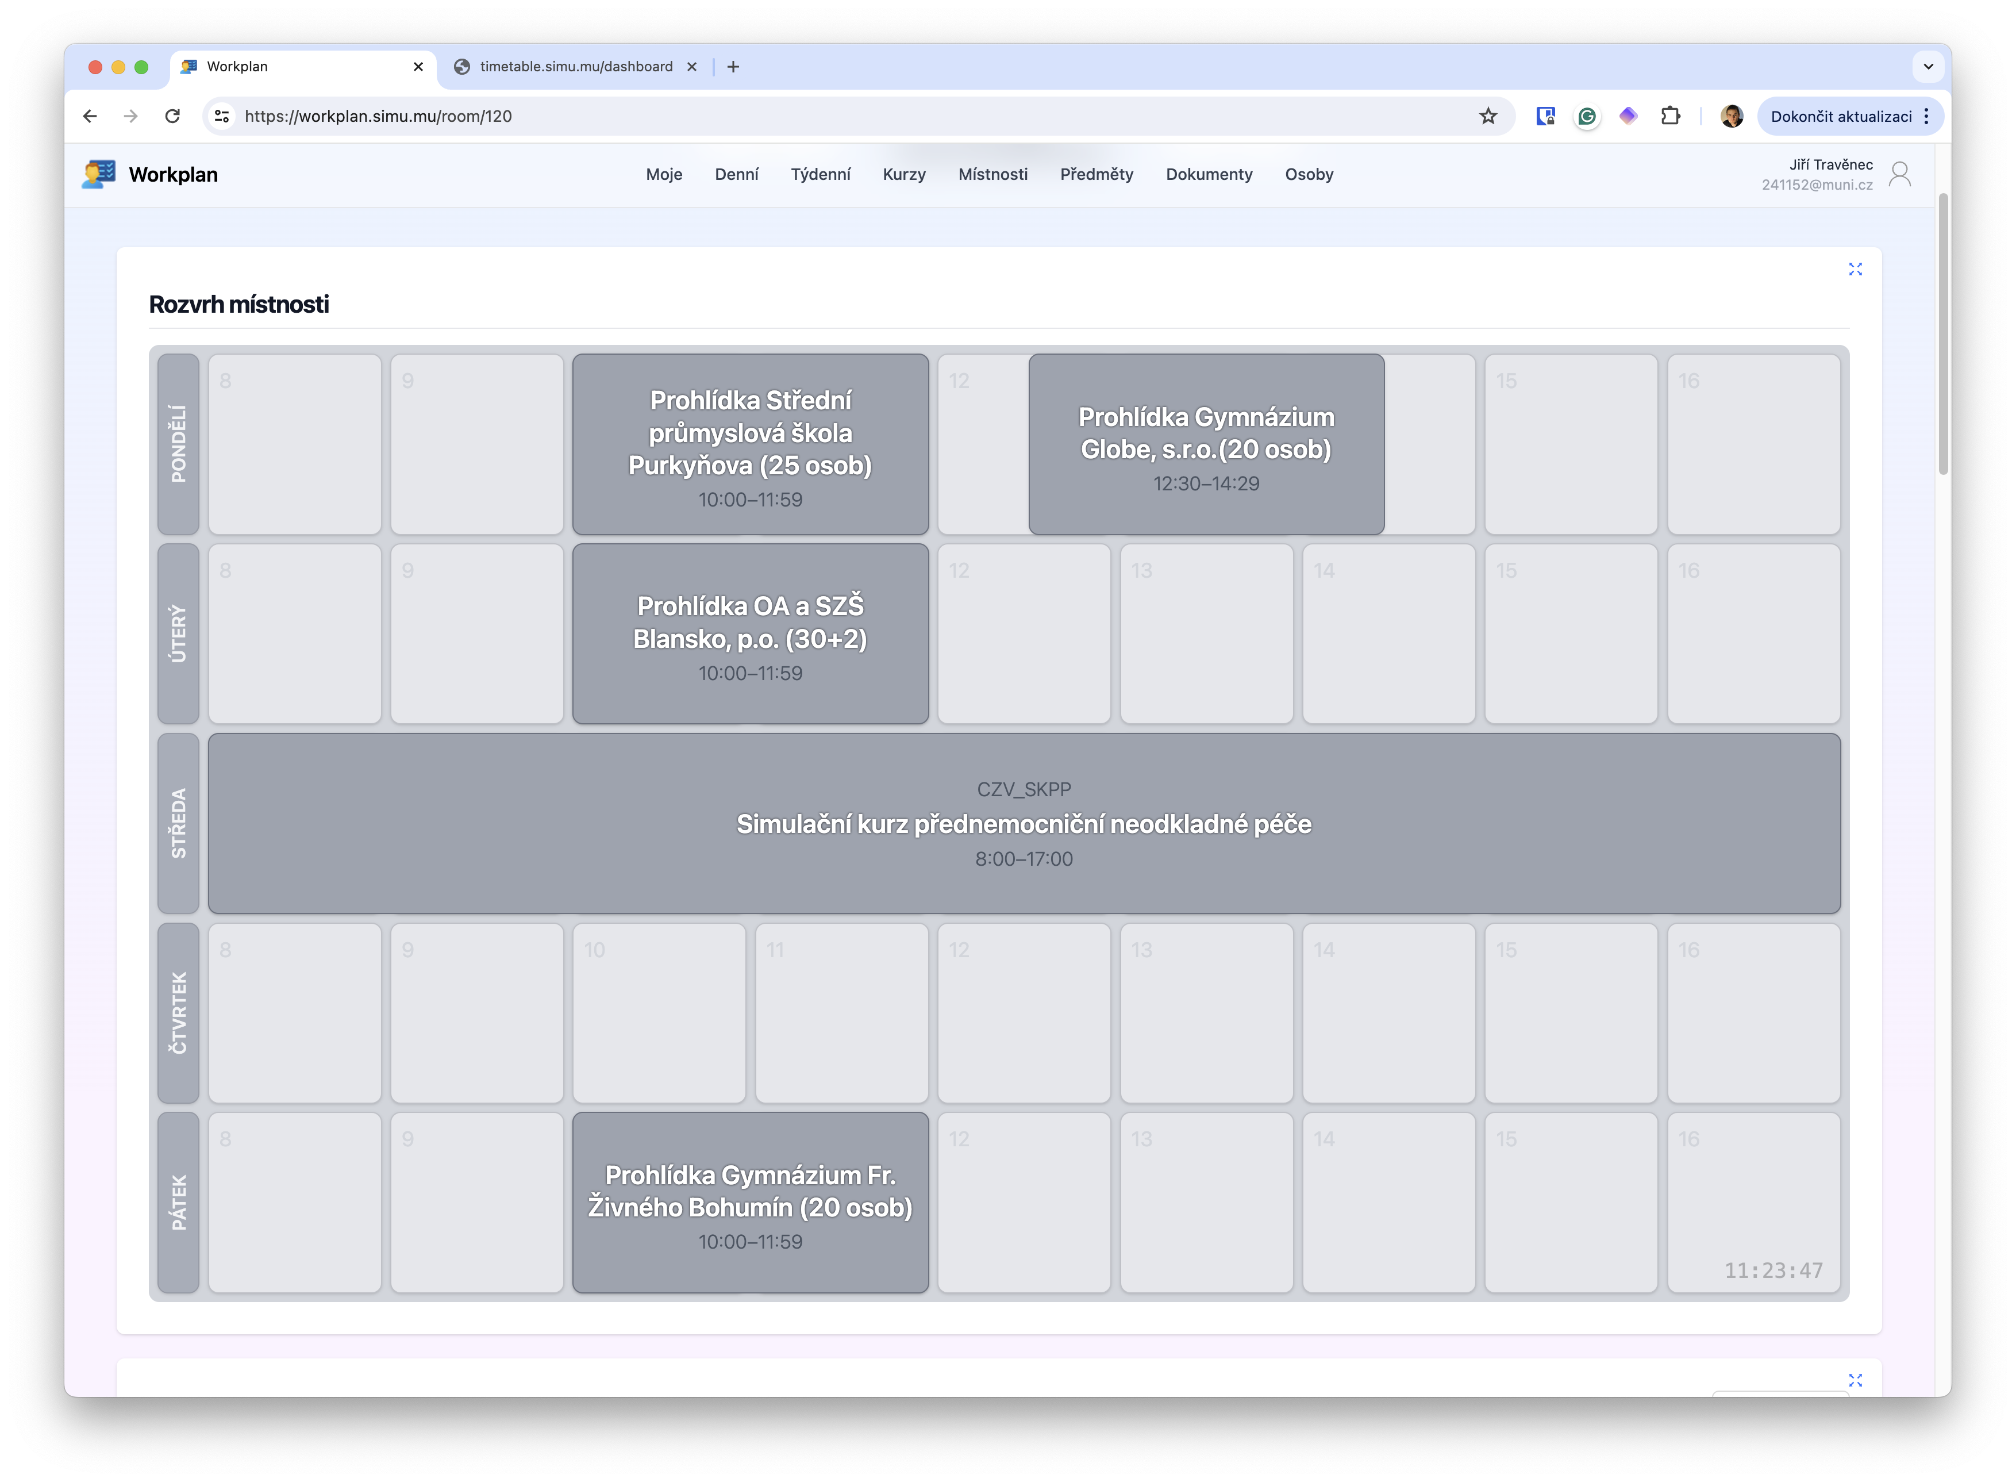This screenshot has height=1482, width=2016.
Task: Reload the page with the refresh icon
Action: 172,116
